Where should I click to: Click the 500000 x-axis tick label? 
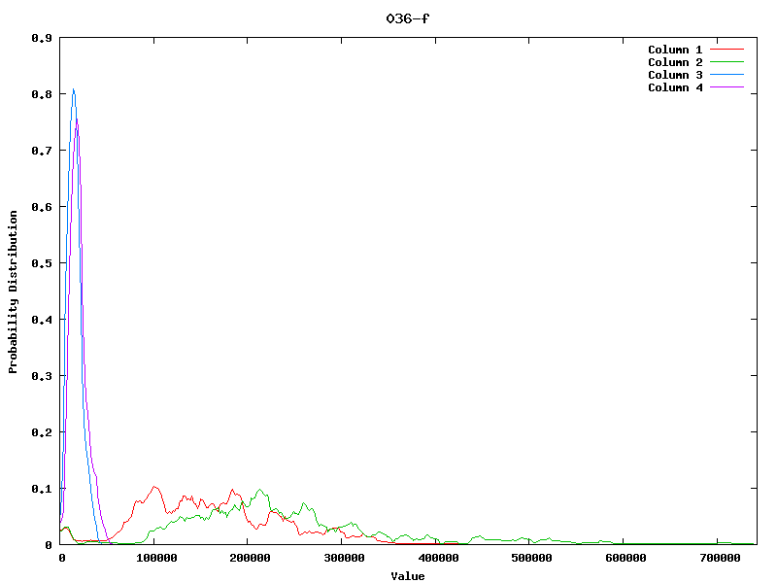pyautogui.click(x=531, y=558)
